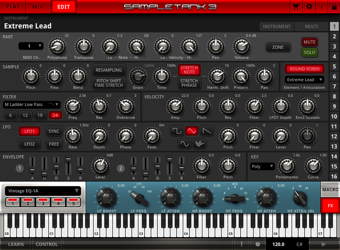
Task: Click the clock icon in bottom bar
Action: [258, 244]
